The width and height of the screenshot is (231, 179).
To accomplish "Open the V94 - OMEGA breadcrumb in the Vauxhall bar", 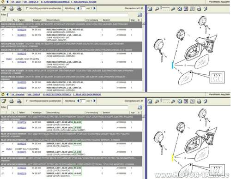I will [34, 95].
